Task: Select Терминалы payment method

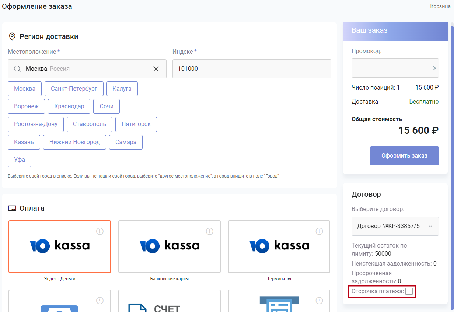Action: (279, 246)
